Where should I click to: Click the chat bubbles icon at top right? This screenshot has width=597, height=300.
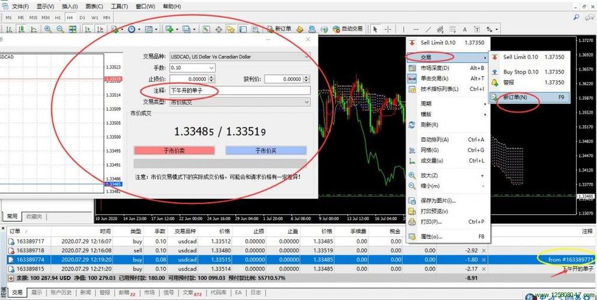click(589, 17)
